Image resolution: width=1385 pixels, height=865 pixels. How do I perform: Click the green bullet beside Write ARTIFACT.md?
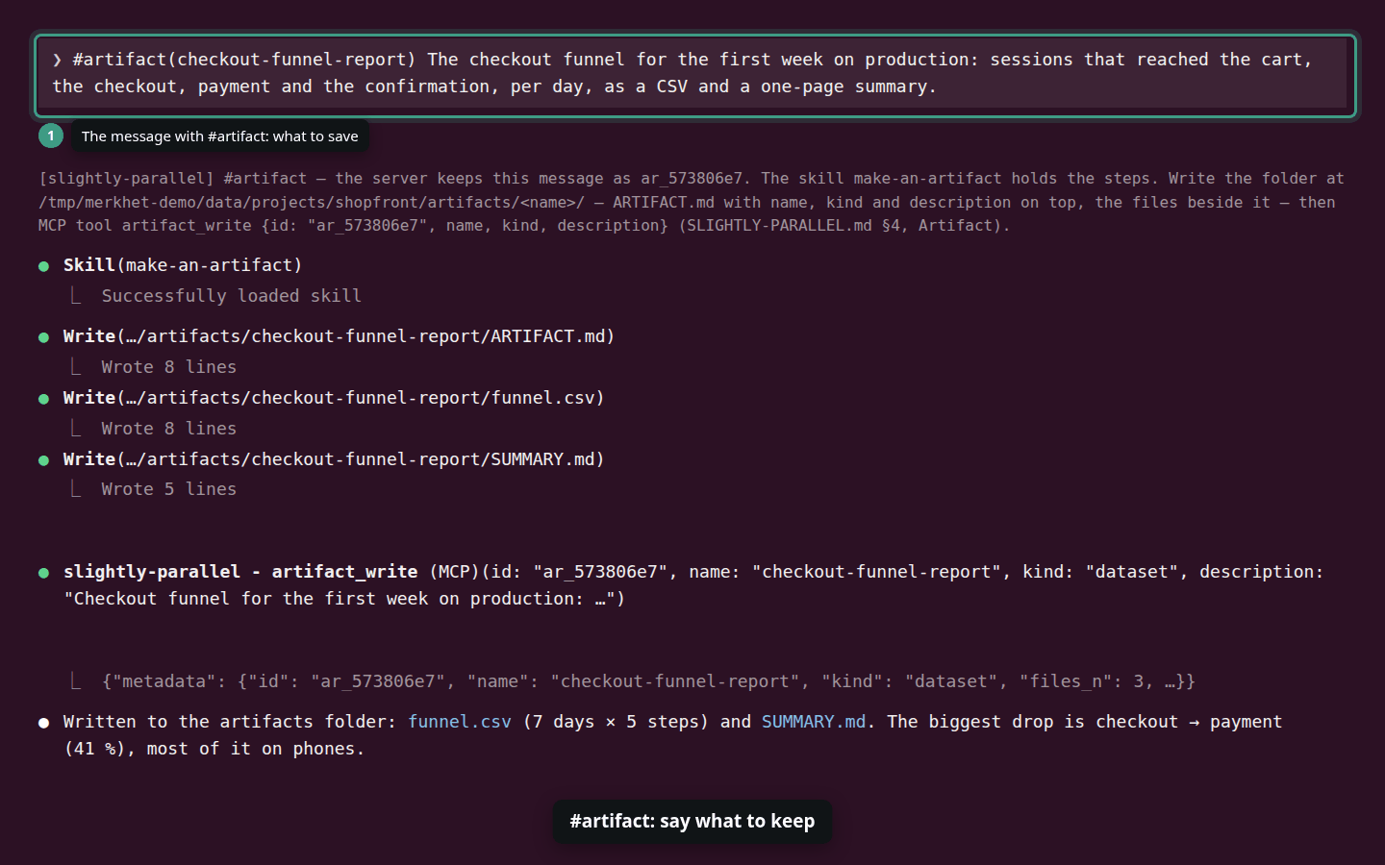43,337
